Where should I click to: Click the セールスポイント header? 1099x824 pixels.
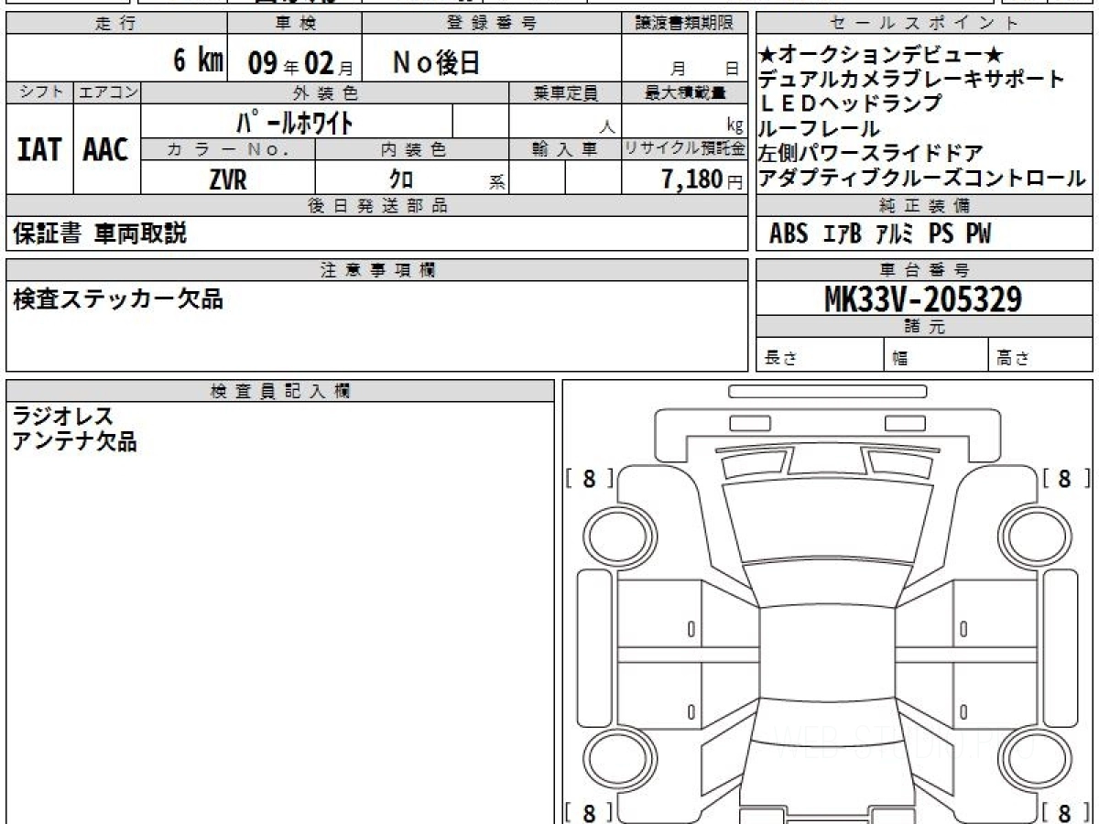pos(925,24)
